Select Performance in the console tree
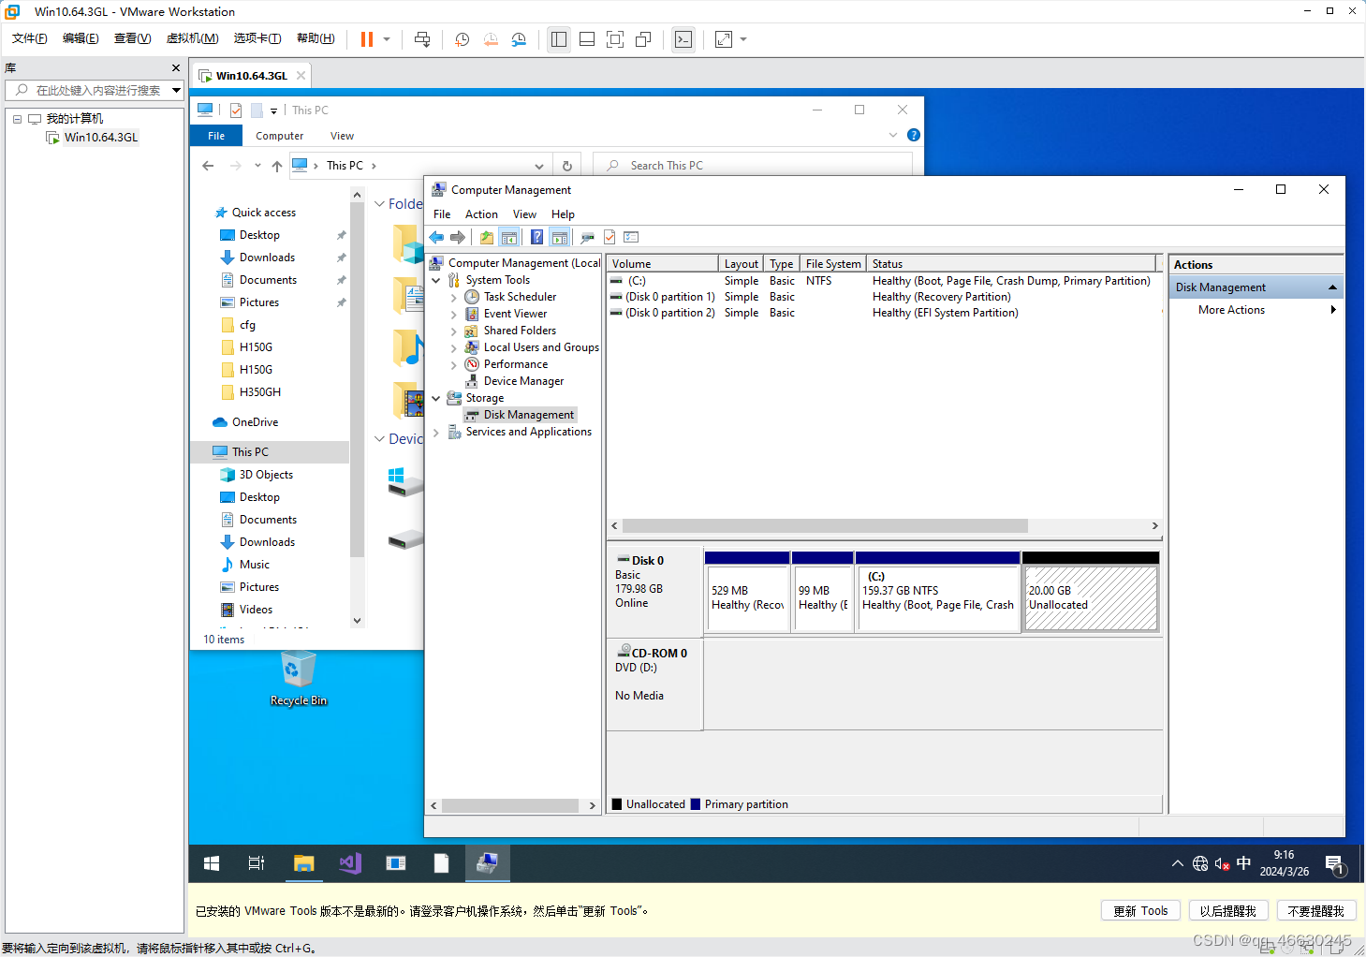This screenshot has width=1366, height=957. pyautogui.click(x=516, y=364)
